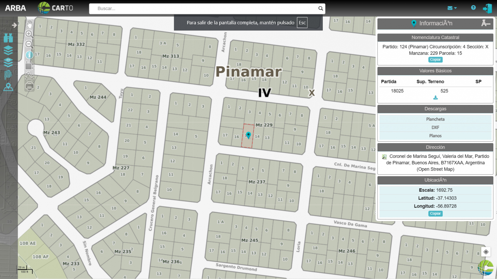Click the CARTO logo
The width and height of the screenshot is (497, 279).
55,8
